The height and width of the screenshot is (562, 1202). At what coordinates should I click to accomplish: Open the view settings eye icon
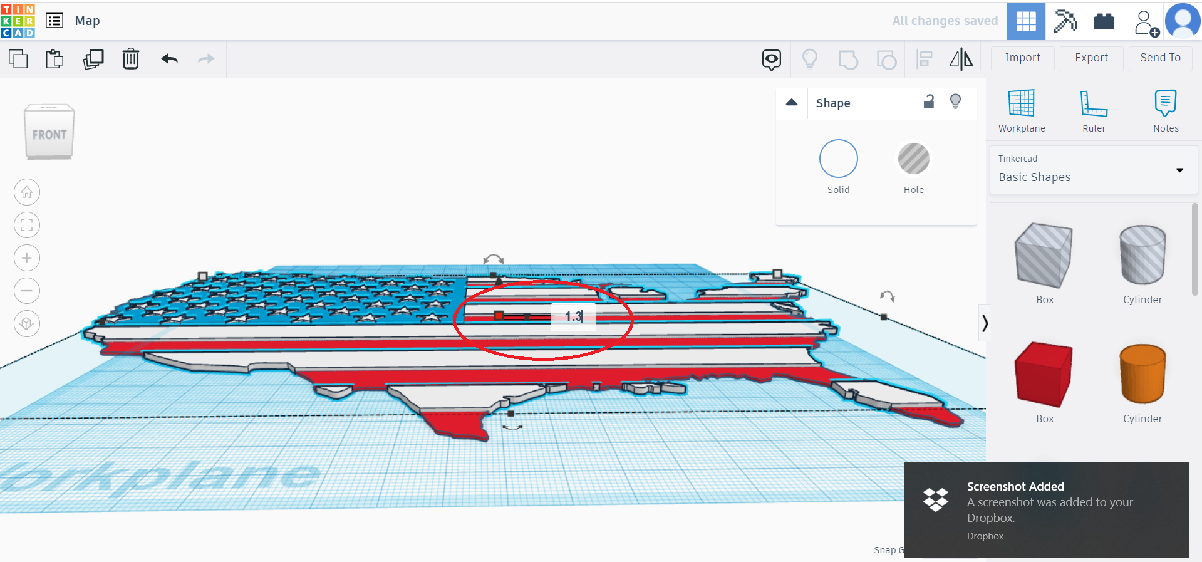[772, 60]
